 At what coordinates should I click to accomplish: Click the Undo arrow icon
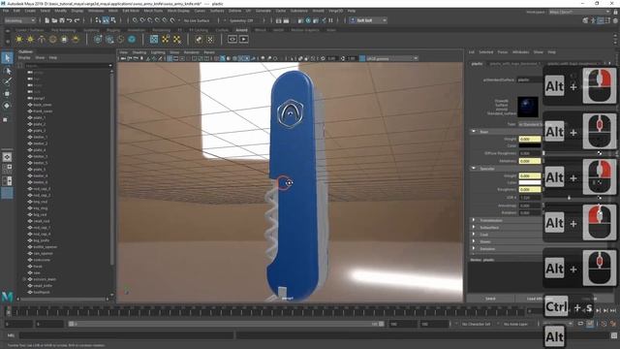coord(70,20)
